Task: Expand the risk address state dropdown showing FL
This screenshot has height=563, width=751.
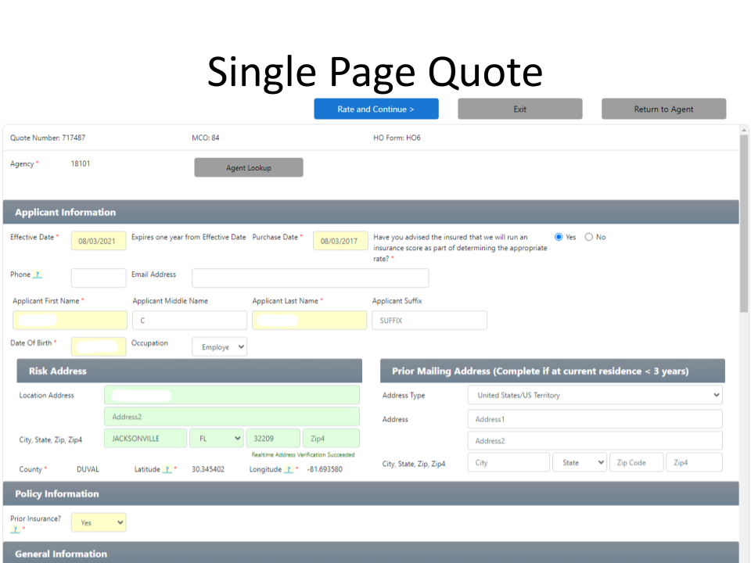Action: tap(216, 439)
